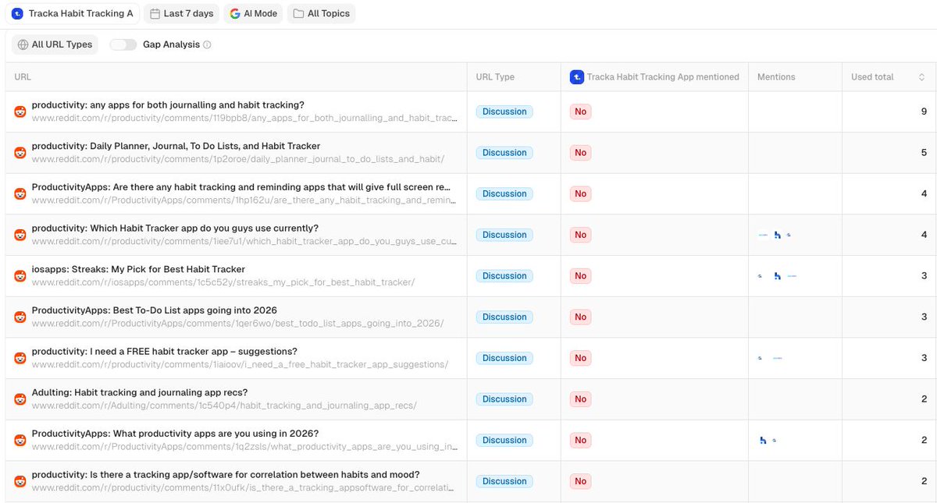This screenshot has width=937, height=503.
Task: Click the No badge on the Which Habit Tracker row
Action: 580,235
